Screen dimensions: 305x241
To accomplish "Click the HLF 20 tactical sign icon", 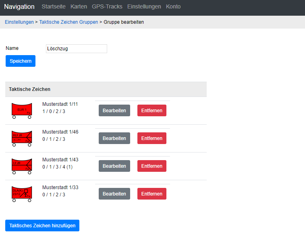I will tap(22, 138).
